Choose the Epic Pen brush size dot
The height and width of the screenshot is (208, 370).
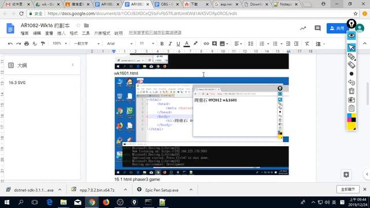pyautogui.click(x=351, y=74)
